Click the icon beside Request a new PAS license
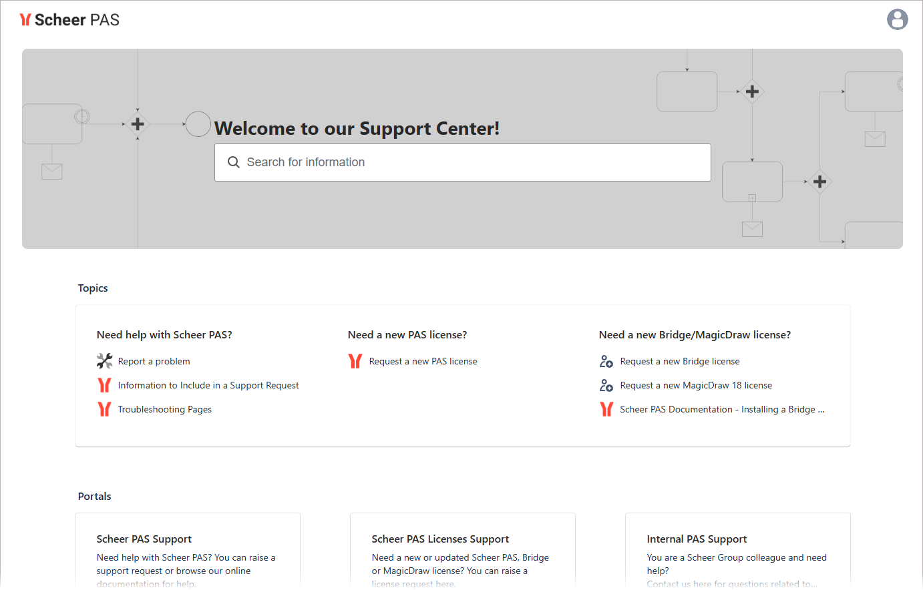Image resolution: width=923 pixels, height=590 pixels. point(355,361)
